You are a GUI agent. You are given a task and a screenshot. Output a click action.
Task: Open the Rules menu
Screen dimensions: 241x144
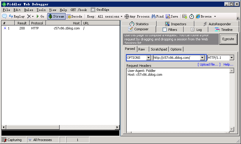28,10
